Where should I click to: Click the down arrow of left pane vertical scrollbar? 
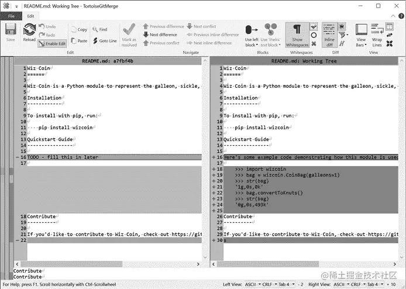tap(205, 257)
